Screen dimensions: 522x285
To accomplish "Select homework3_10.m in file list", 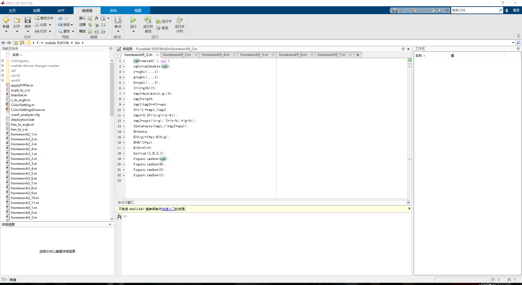I will click(25, 198).
